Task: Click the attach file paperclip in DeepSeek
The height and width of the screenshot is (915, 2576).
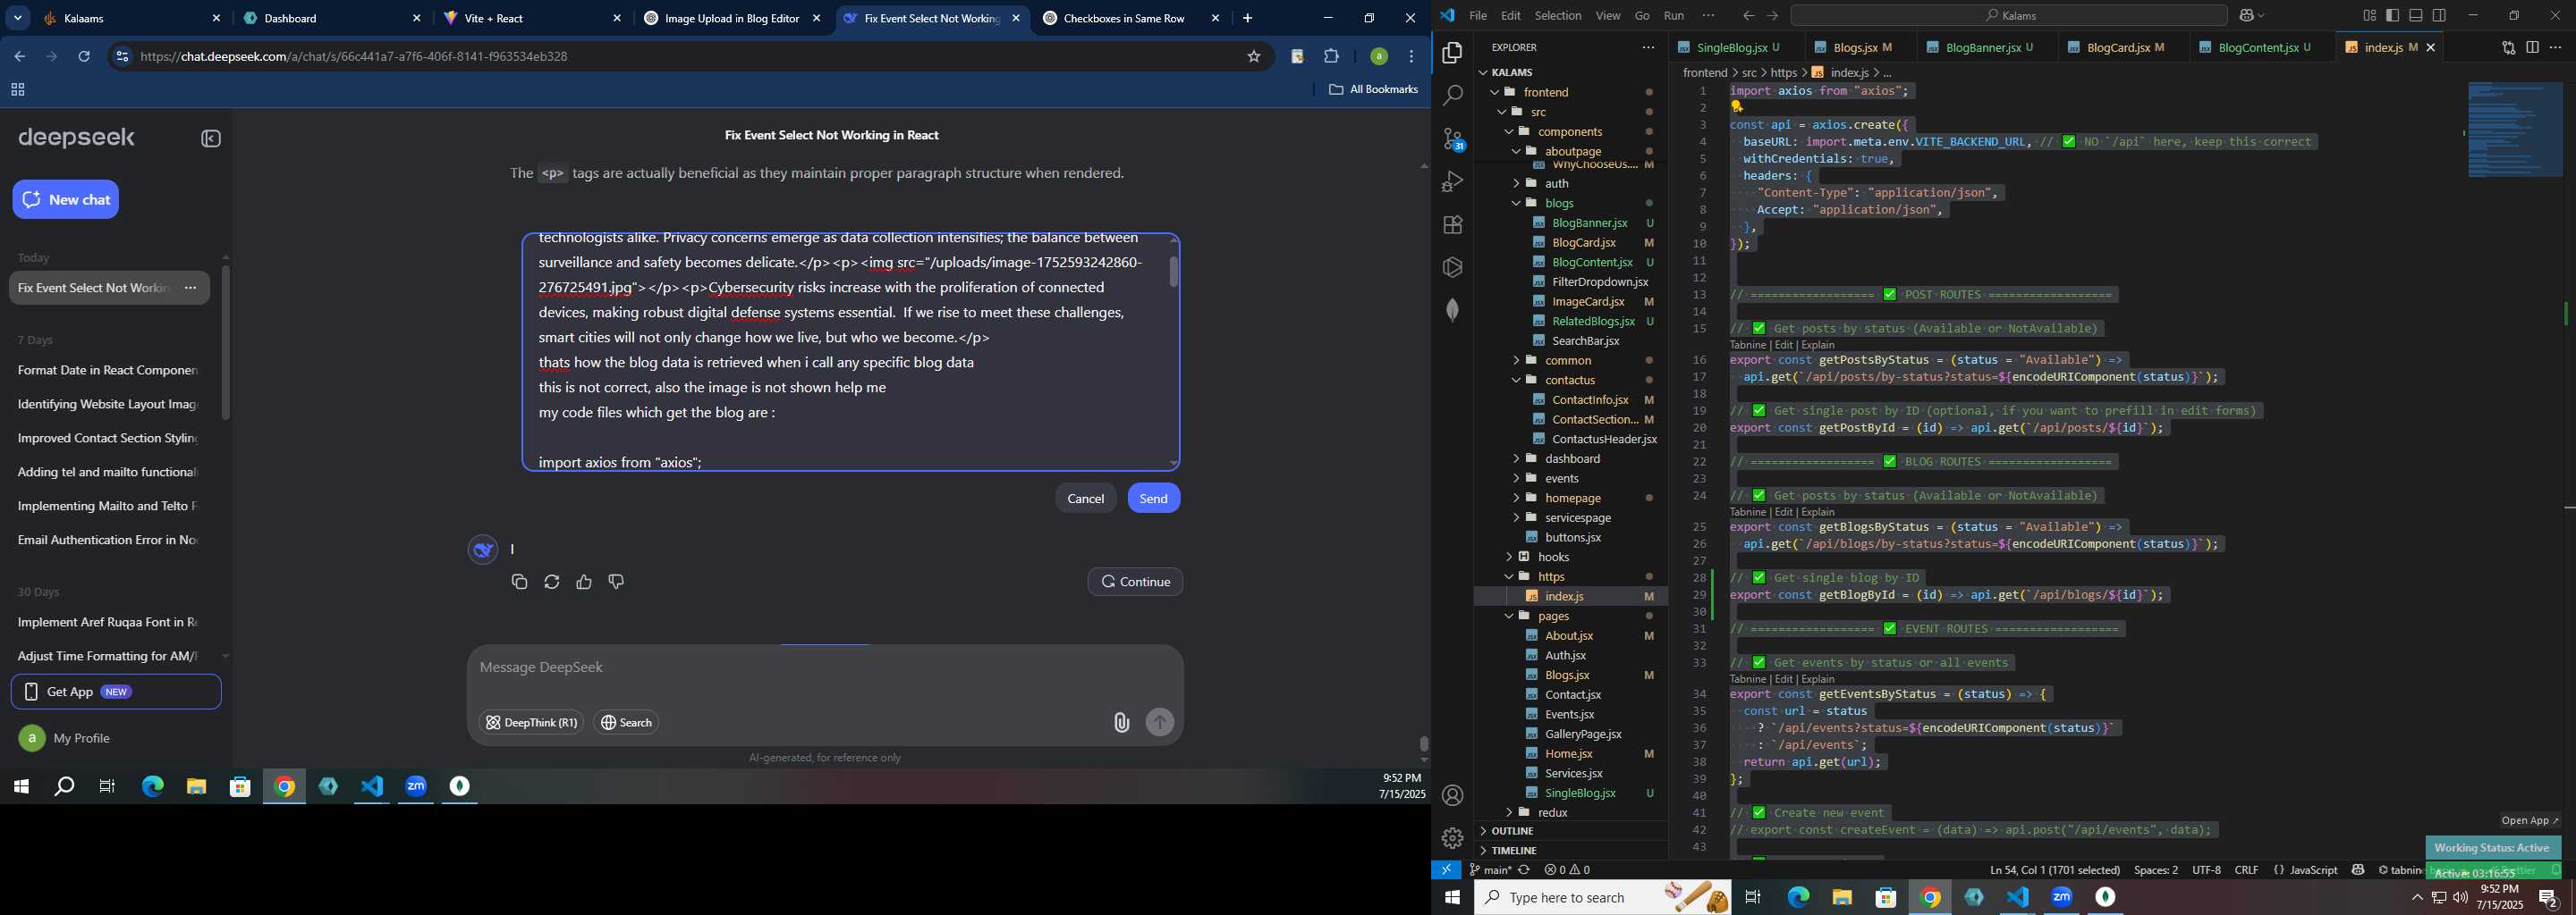Action: coord(1122,722)
